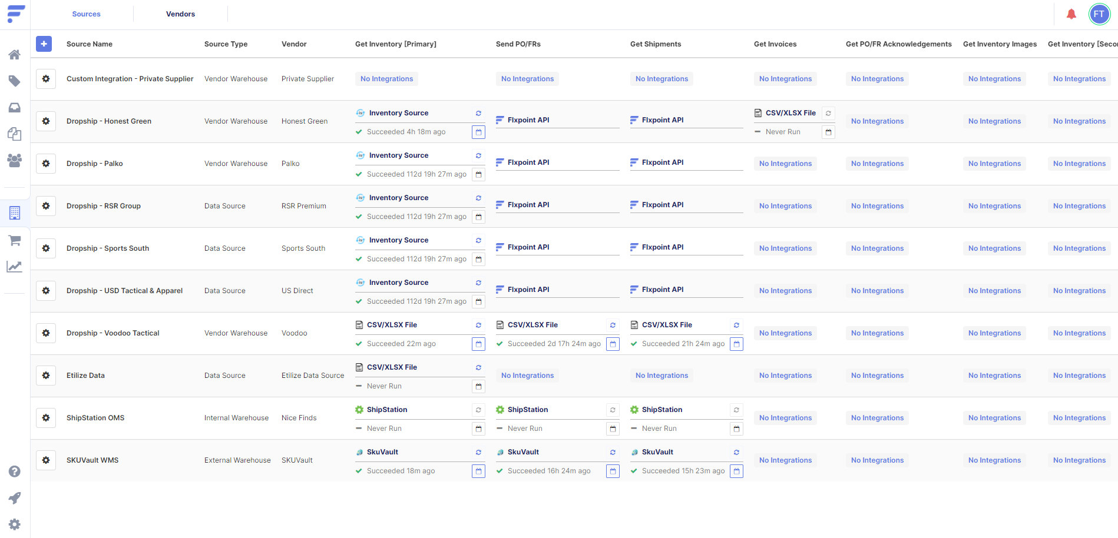Open the settings gear at sidebar bottom
The image size is (1118, 538).
[15, 524]
